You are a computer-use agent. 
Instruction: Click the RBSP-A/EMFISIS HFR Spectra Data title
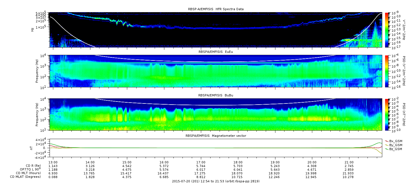216,9
